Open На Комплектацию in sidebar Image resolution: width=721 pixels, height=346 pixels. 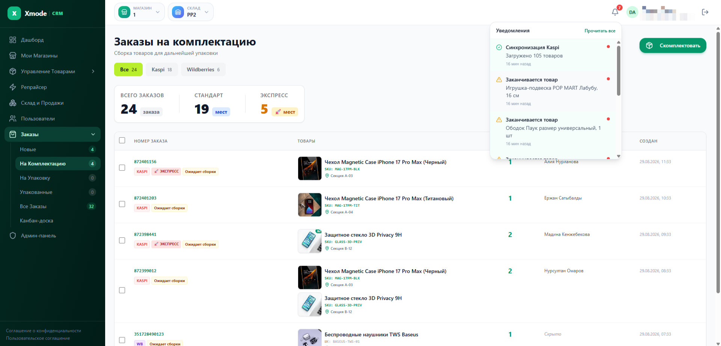click(58, 163)
